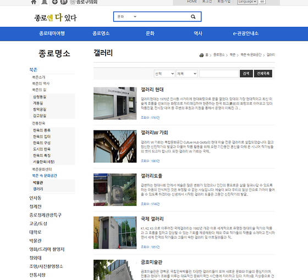Click the 회원가입 sign-up link
The height and width of the screenshot is (280, 308).
click(x=224, y=2)
